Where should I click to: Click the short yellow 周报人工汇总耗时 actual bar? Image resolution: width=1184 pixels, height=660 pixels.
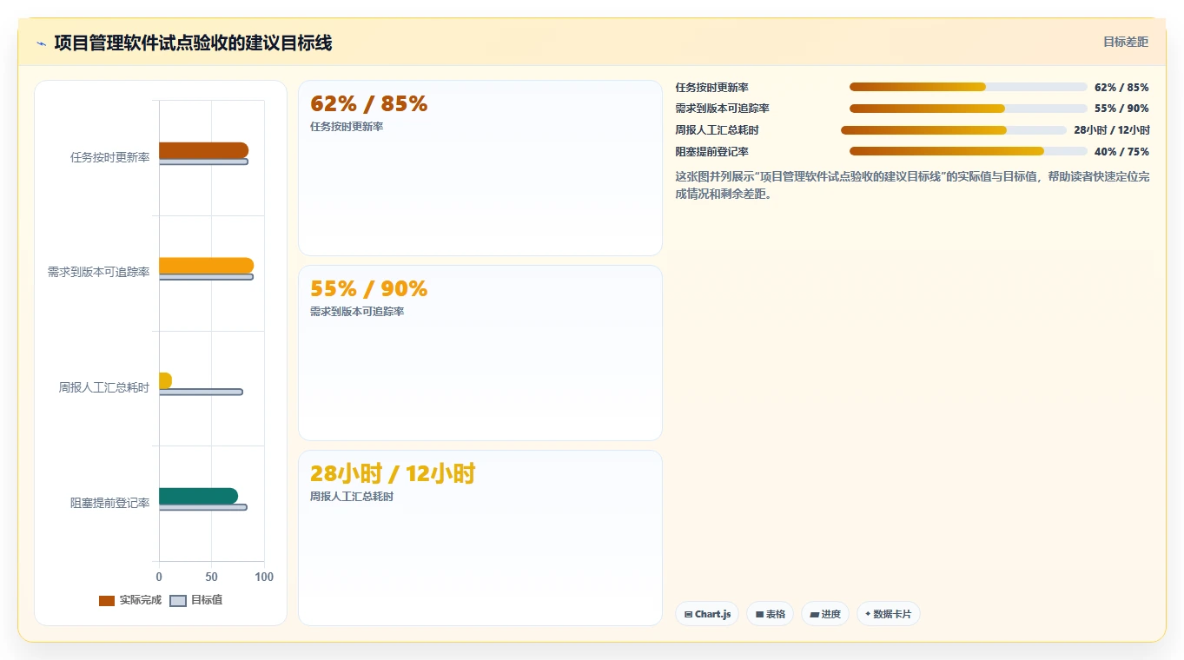[x=165, y=380]
